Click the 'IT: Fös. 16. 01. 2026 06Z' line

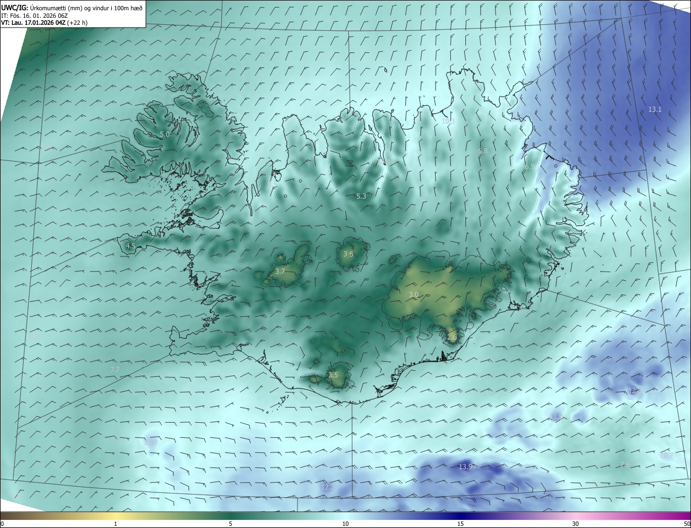click(x=34, y=16)
